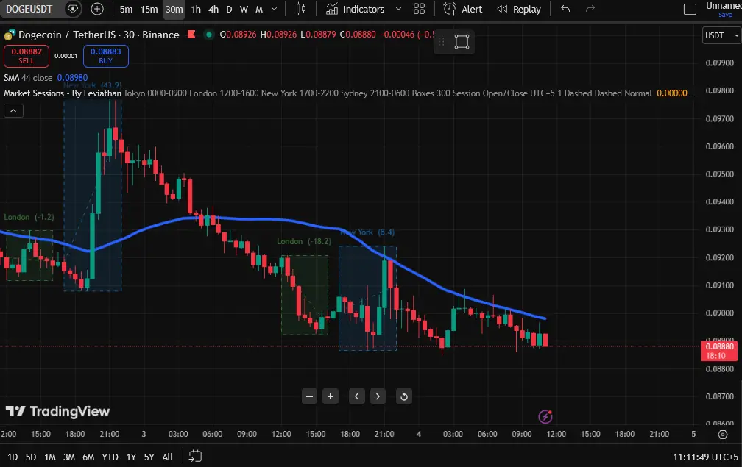Open the go to date calendar icon
Image resolution: width=742 pixels, height=467 pixels.
(x=195, y=456)
